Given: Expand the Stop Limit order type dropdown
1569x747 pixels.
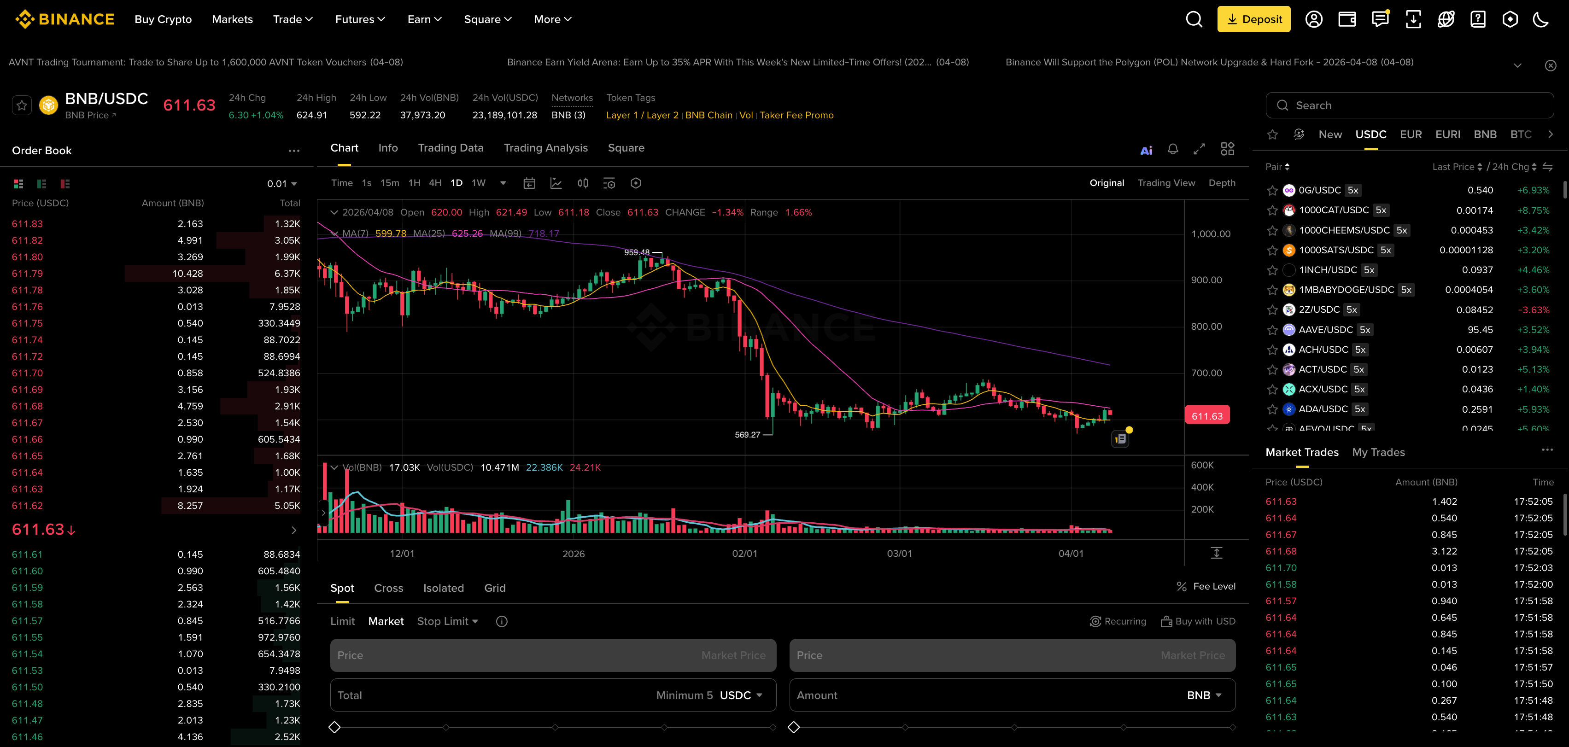Looking at the screenshot, I should [x=448, y=621].
